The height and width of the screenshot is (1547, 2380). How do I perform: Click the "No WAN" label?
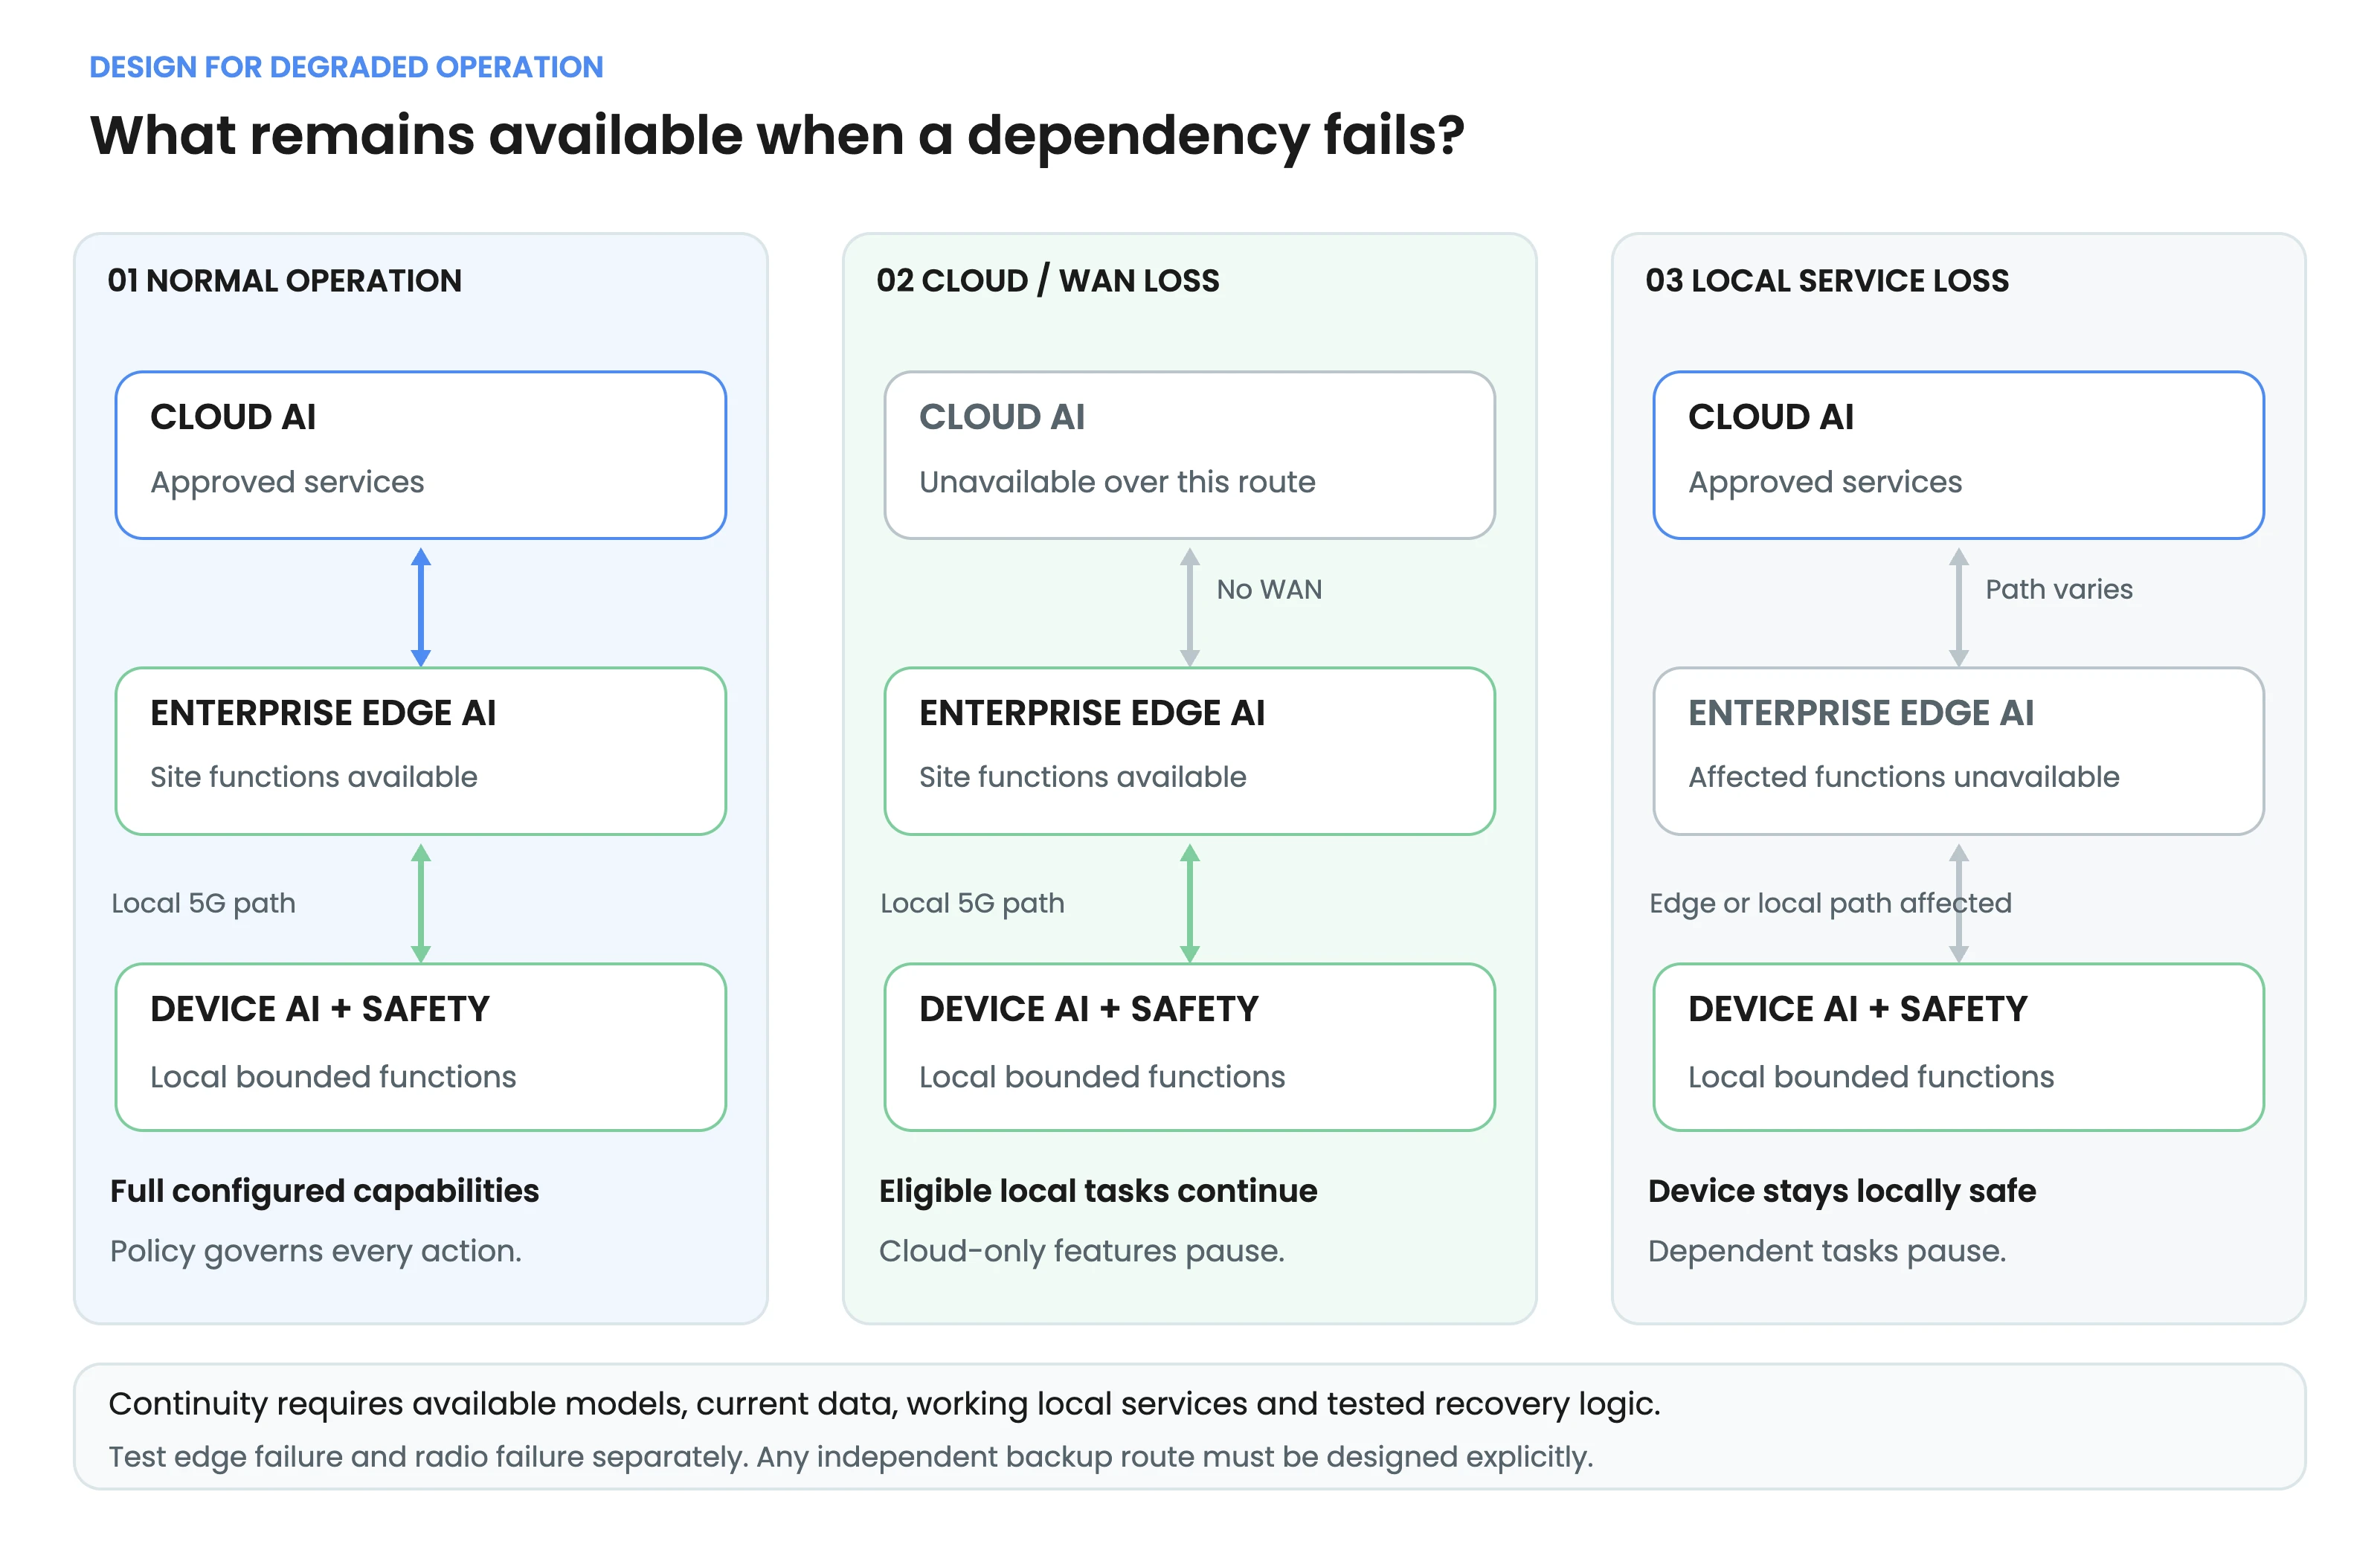click(x=1269, y=589)
